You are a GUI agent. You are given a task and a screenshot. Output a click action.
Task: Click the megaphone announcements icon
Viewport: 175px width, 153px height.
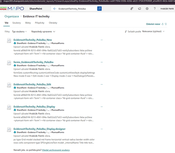point(139,9)
